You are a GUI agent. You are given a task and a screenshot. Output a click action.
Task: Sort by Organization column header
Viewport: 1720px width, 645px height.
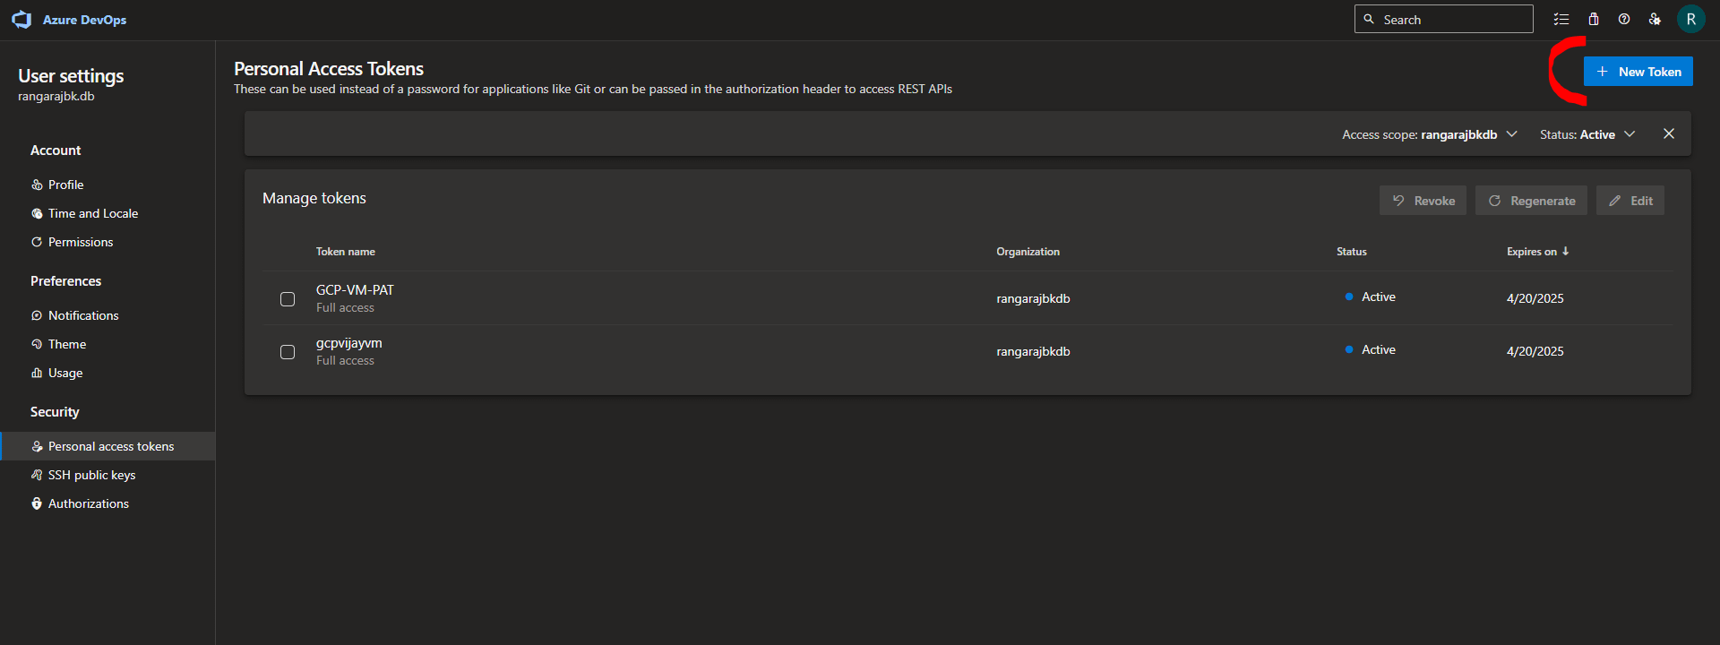[x=1028, y=252]
